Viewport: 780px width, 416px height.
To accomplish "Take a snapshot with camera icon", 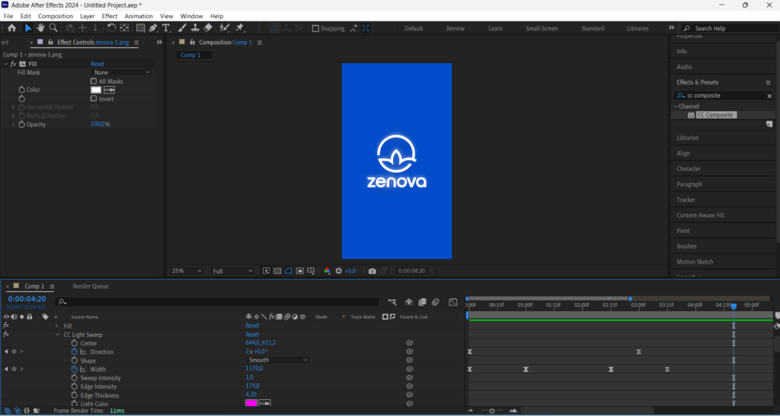I will coord(372,271).
